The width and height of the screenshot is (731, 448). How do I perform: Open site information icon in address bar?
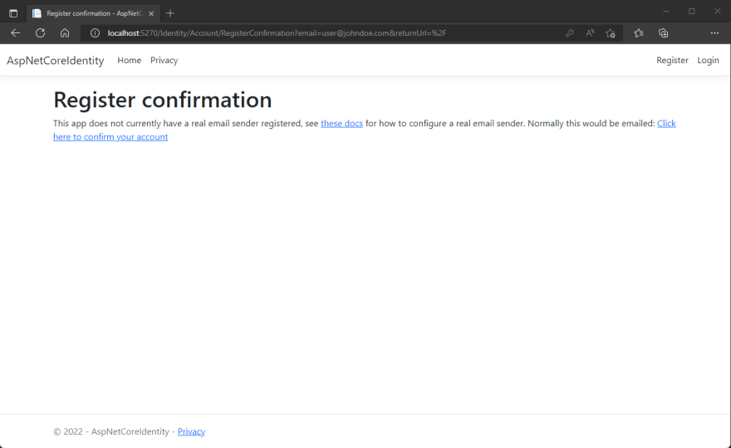(95, 33)
